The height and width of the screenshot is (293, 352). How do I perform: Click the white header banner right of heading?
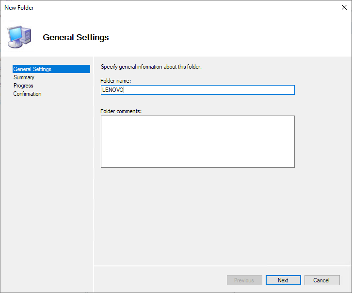[233, 37]
